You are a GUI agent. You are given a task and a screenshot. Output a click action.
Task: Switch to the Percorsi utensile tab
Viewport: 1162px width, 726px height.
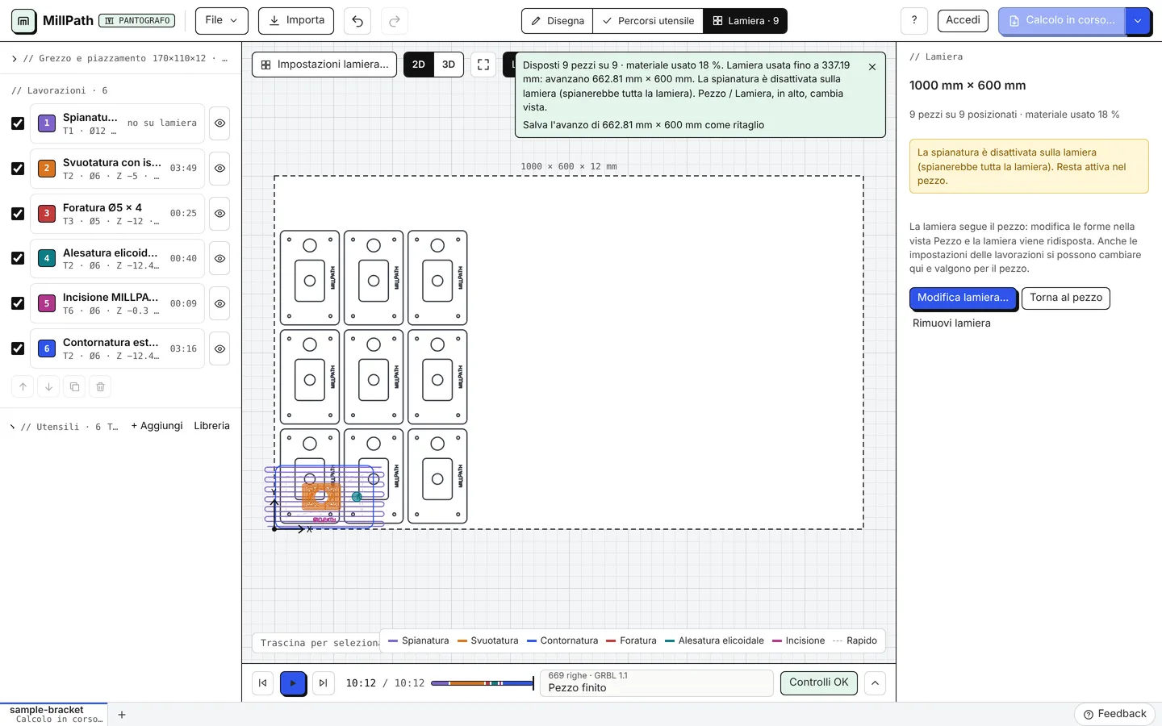click(648, 21)
